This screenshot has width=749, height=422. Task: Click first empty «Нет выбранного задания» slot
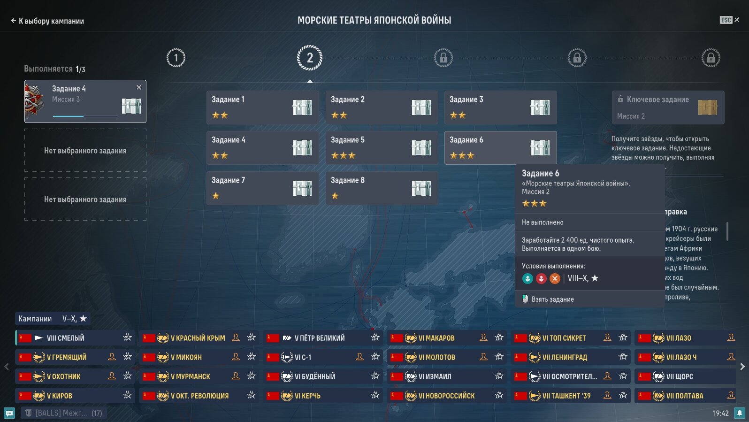click(x=85, y=150)
